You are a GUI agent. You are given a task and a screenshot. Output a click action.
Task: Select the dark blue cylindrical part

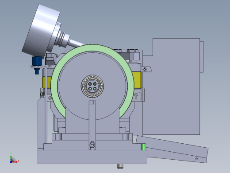pyautogui.click(x=37, y=61)
